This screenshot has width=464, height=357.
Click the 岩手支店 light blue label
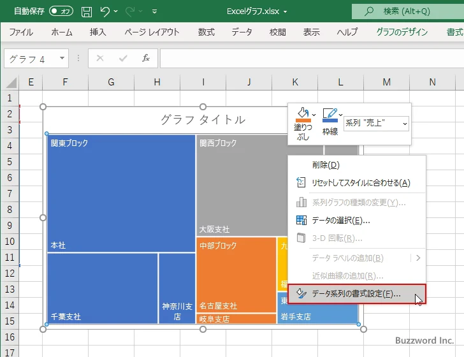(x=296, y=316)
